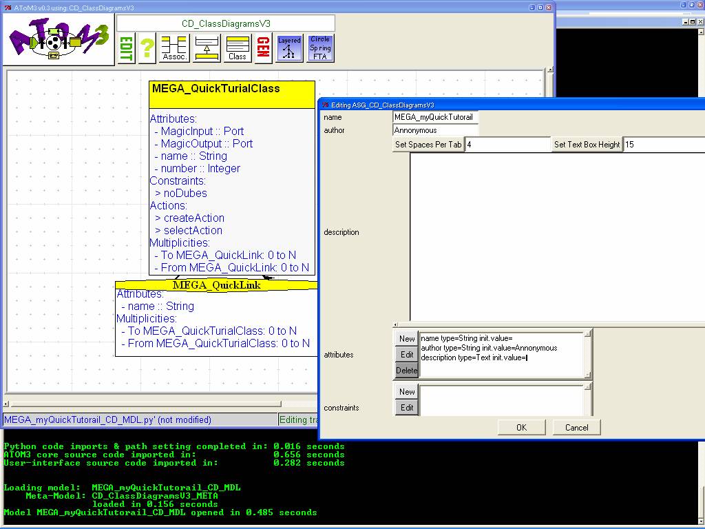Image resolution: width=705 pixels, height=529 pixels.
Task: Click the empty constraints list box
Action: (x=501, y=400)
